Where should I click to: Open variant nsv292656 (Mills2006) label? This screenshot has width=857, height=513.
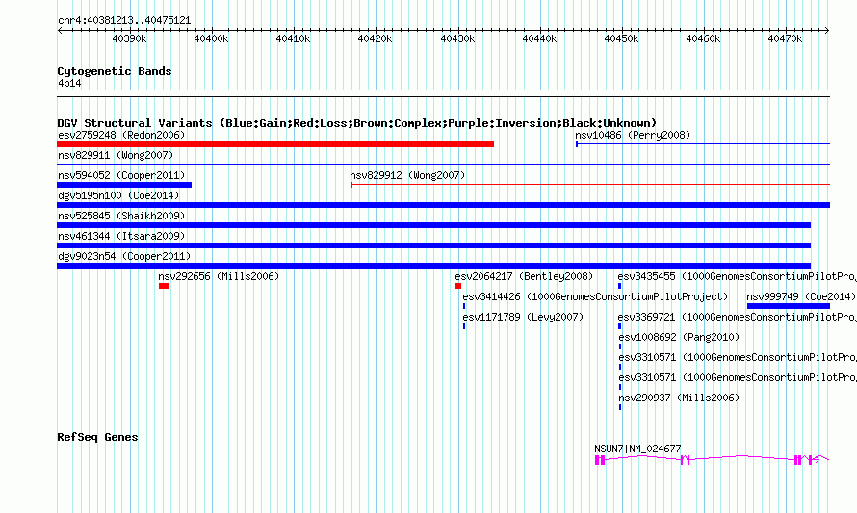(x=219, y=276)
